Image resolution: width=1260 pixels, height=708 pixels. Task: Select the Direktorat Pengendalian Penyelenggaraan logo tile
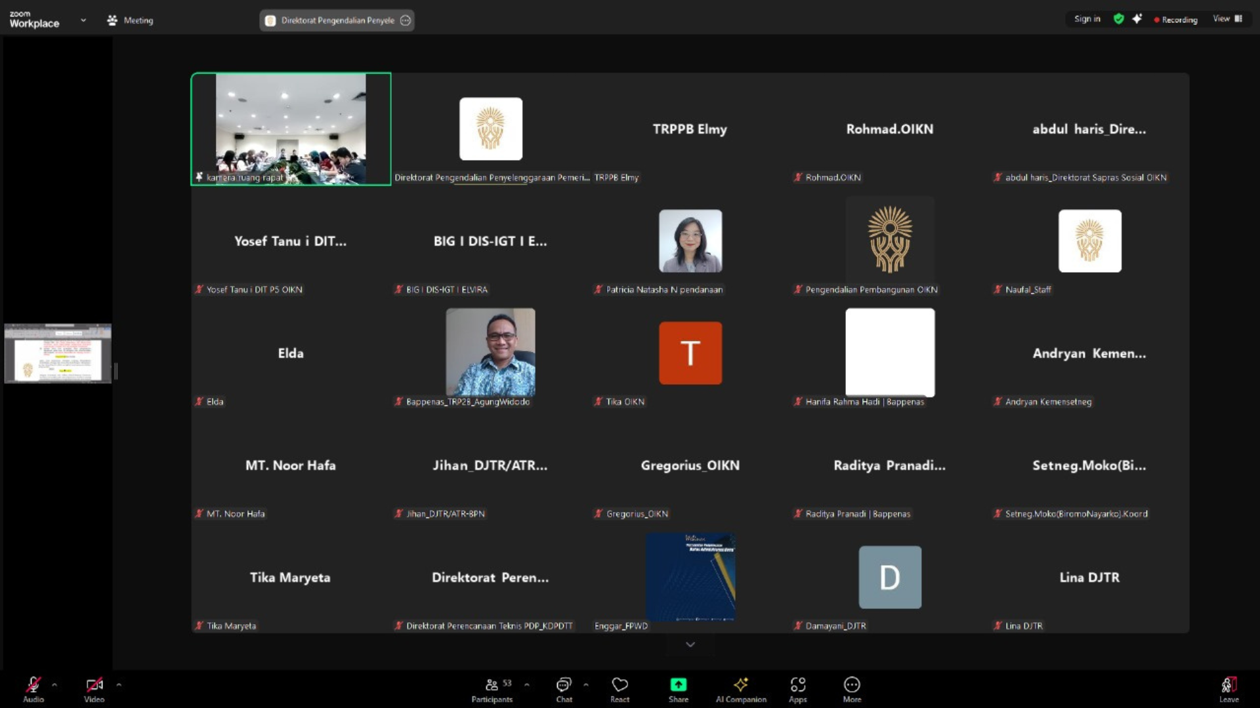pos(491,129)
